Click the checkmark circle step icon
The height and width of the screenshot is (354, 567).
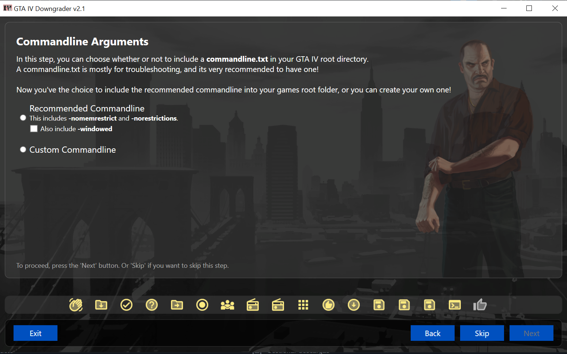pyautogui.click(x=126, y=305)
